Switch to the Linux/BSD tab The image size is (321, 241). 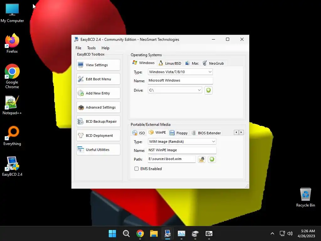pyautogui.click(x=170, y=63)
